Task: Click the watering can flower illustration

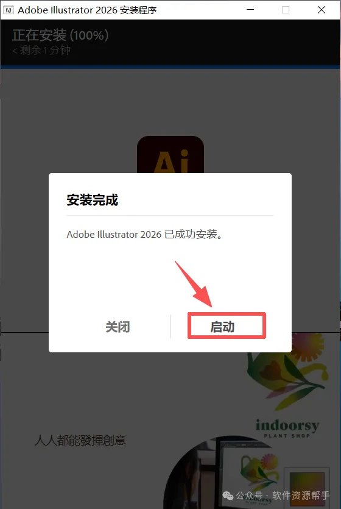Action: pos(285,372)
